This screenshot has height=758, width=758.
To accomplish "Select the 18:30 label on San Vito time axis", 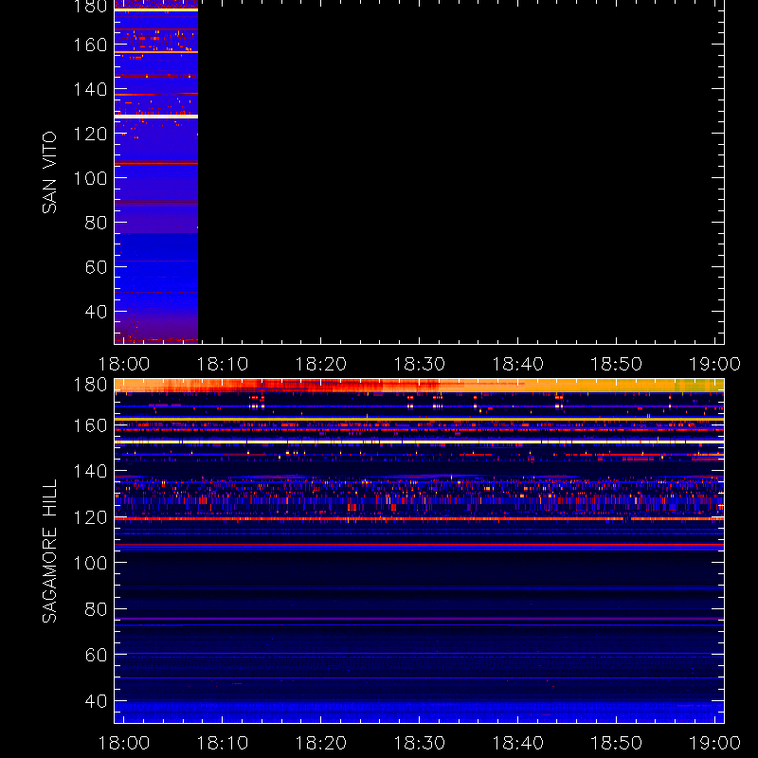I will coord(419,364).
